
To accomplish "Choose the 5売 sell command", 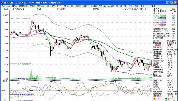I will click(53, 6).
